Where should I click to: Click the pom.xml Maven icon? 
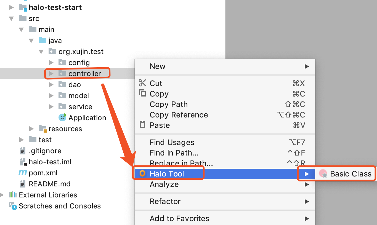click(x=22, y=173)
